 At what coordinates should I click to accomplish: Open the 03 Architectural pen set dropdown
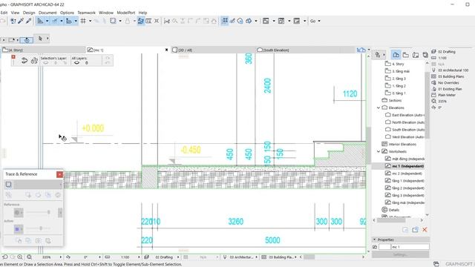[256, 257]
